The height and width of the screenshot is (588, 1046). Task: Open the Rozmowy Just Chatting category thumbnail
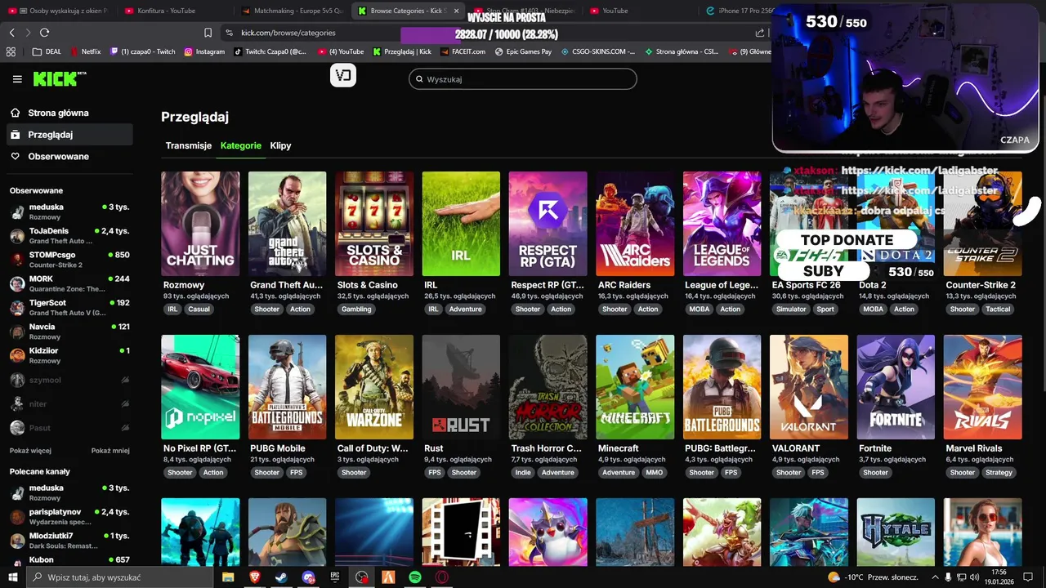pyautogui.click(x=200, y=224)
